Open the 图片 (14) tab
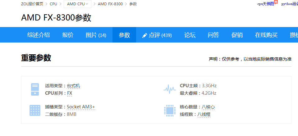This screenshot has width=298, height=136. coord(96,35)
